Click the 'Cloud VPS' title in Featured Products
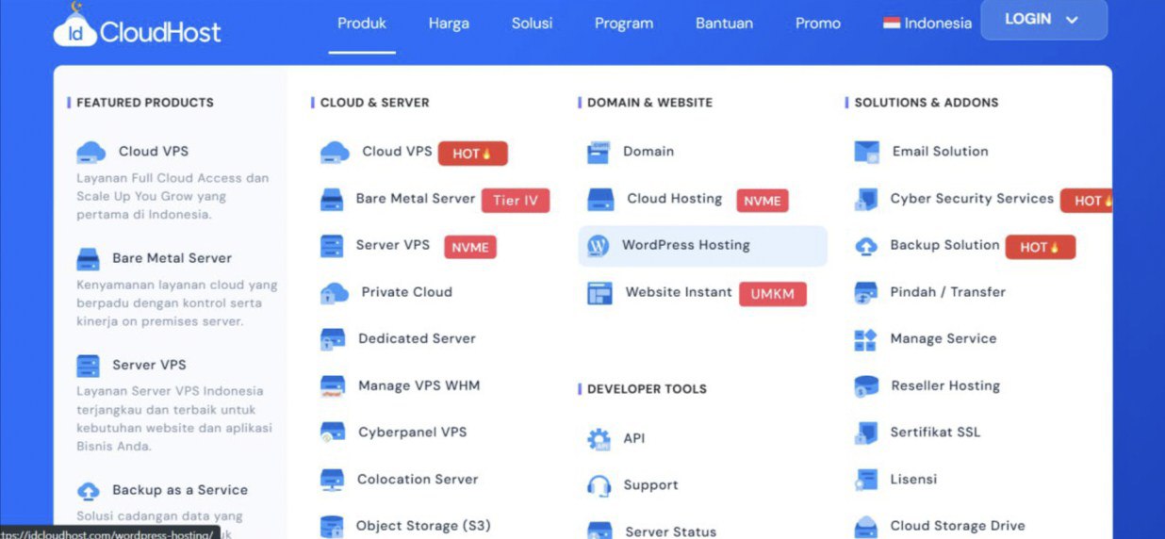The width and height of the screenshot is (1165, 539). click(x=154, y=152)
